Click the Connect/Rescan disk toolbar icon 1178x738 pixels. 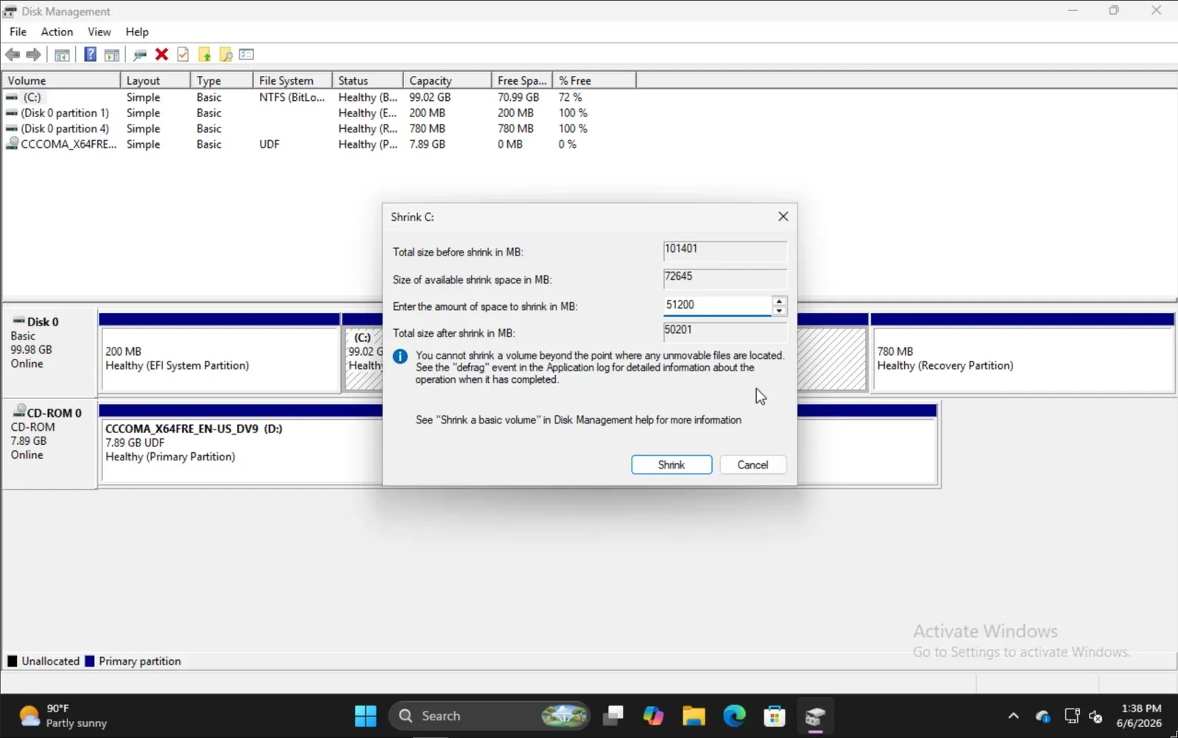pos(140,55)
